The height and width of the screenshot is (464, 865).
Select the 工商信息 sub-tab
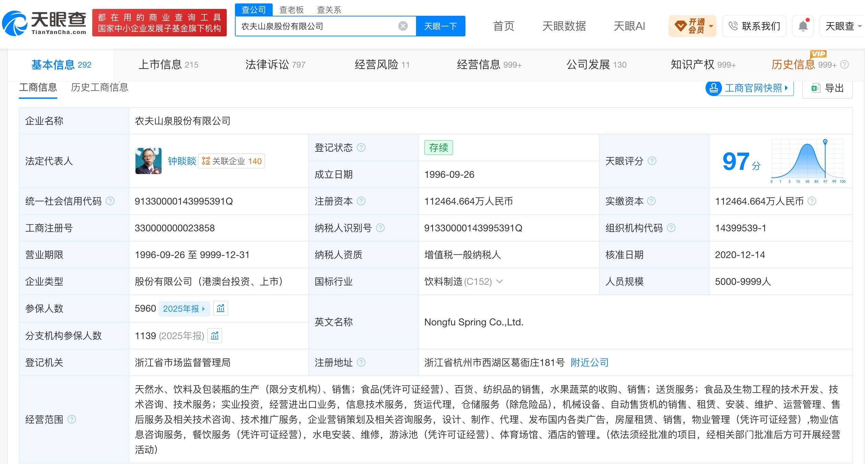pos(38,88)
